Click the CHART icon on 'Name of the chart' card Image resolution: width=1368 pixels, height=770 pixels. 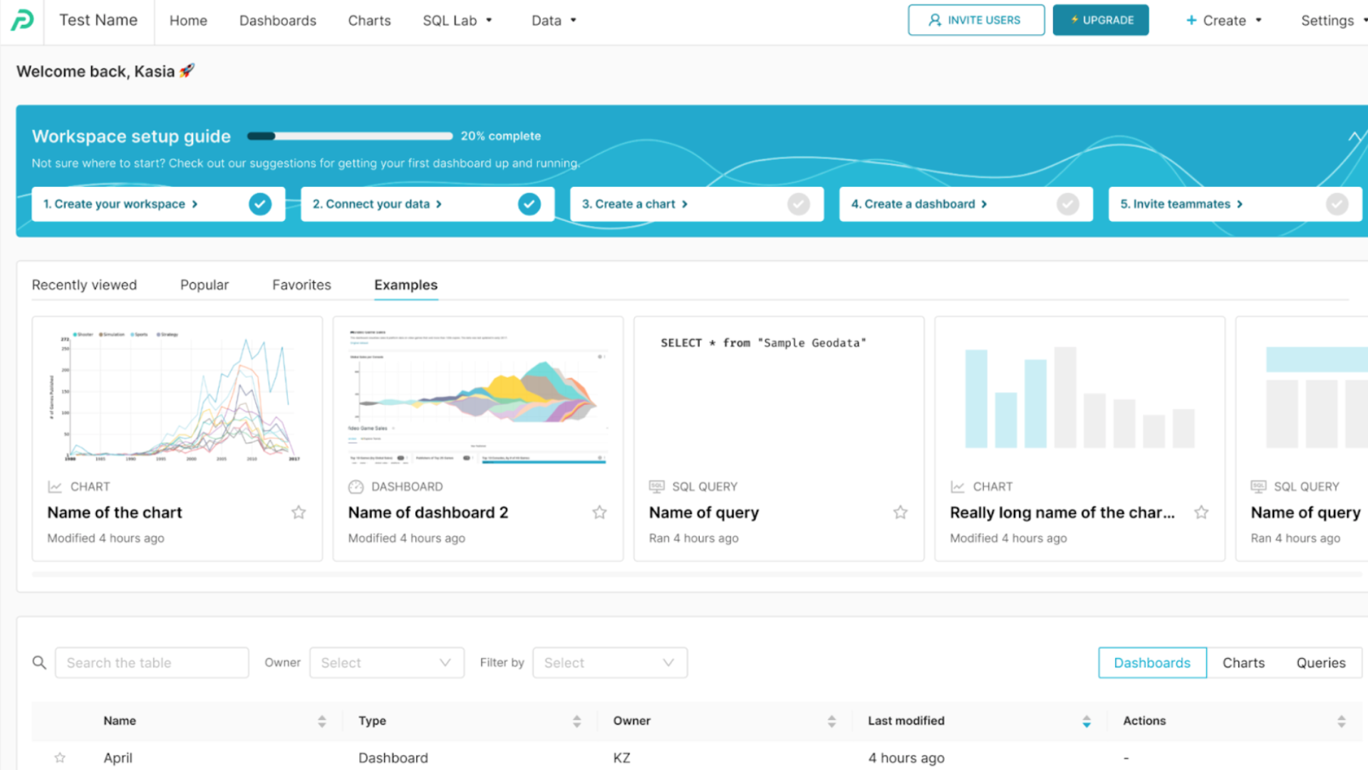click(x=55, y=486)
